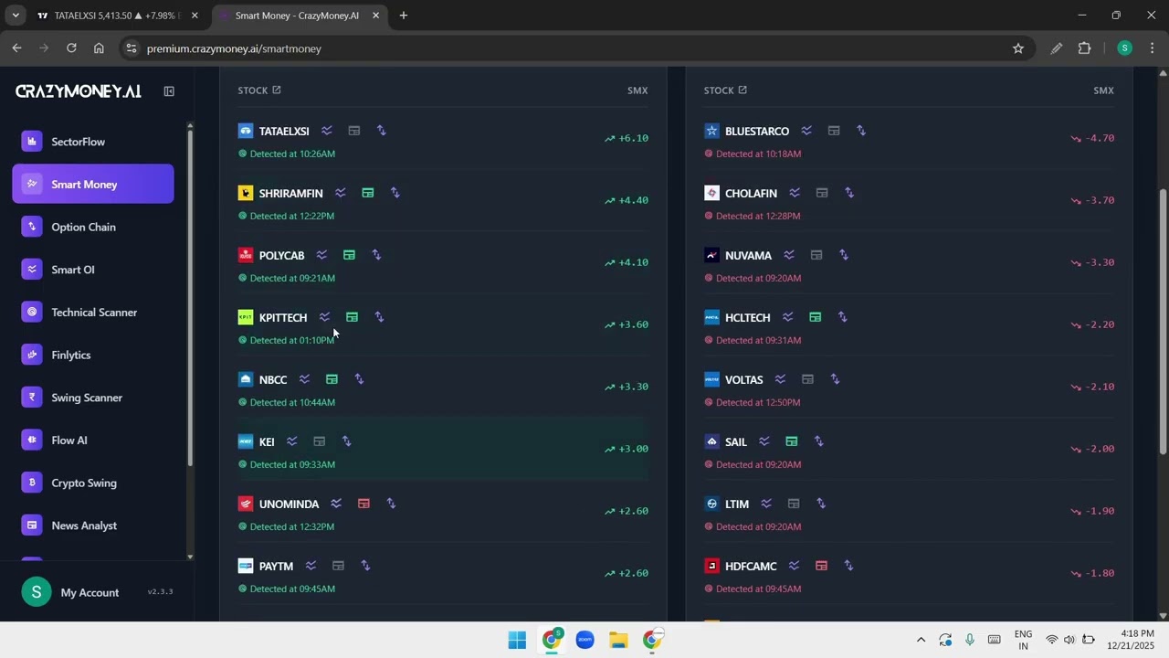Click SAIL green table icon
This screenshot has height=658, width=1169.
pyautogui.click(x=791, y=441)
